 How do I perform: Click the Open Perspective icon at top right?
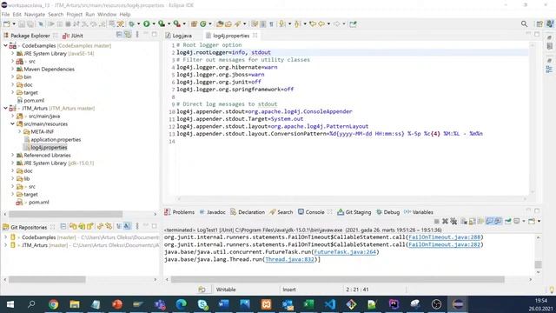[x=539, y=23]
